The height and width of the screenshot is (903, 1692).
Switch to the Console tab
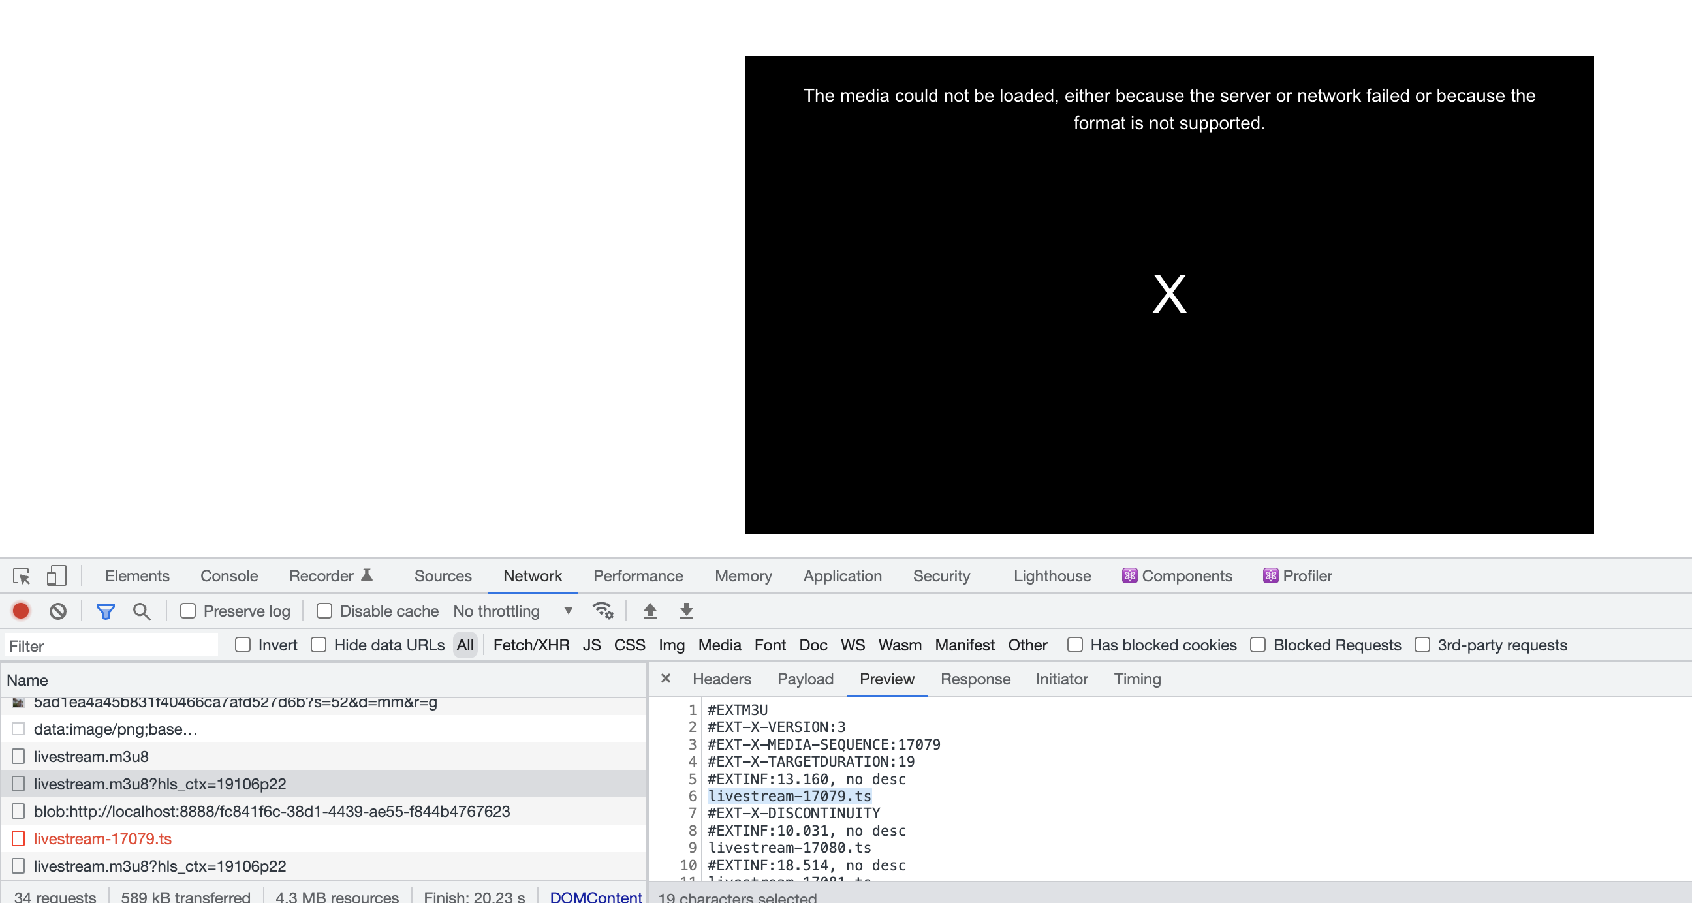[228, 576]
